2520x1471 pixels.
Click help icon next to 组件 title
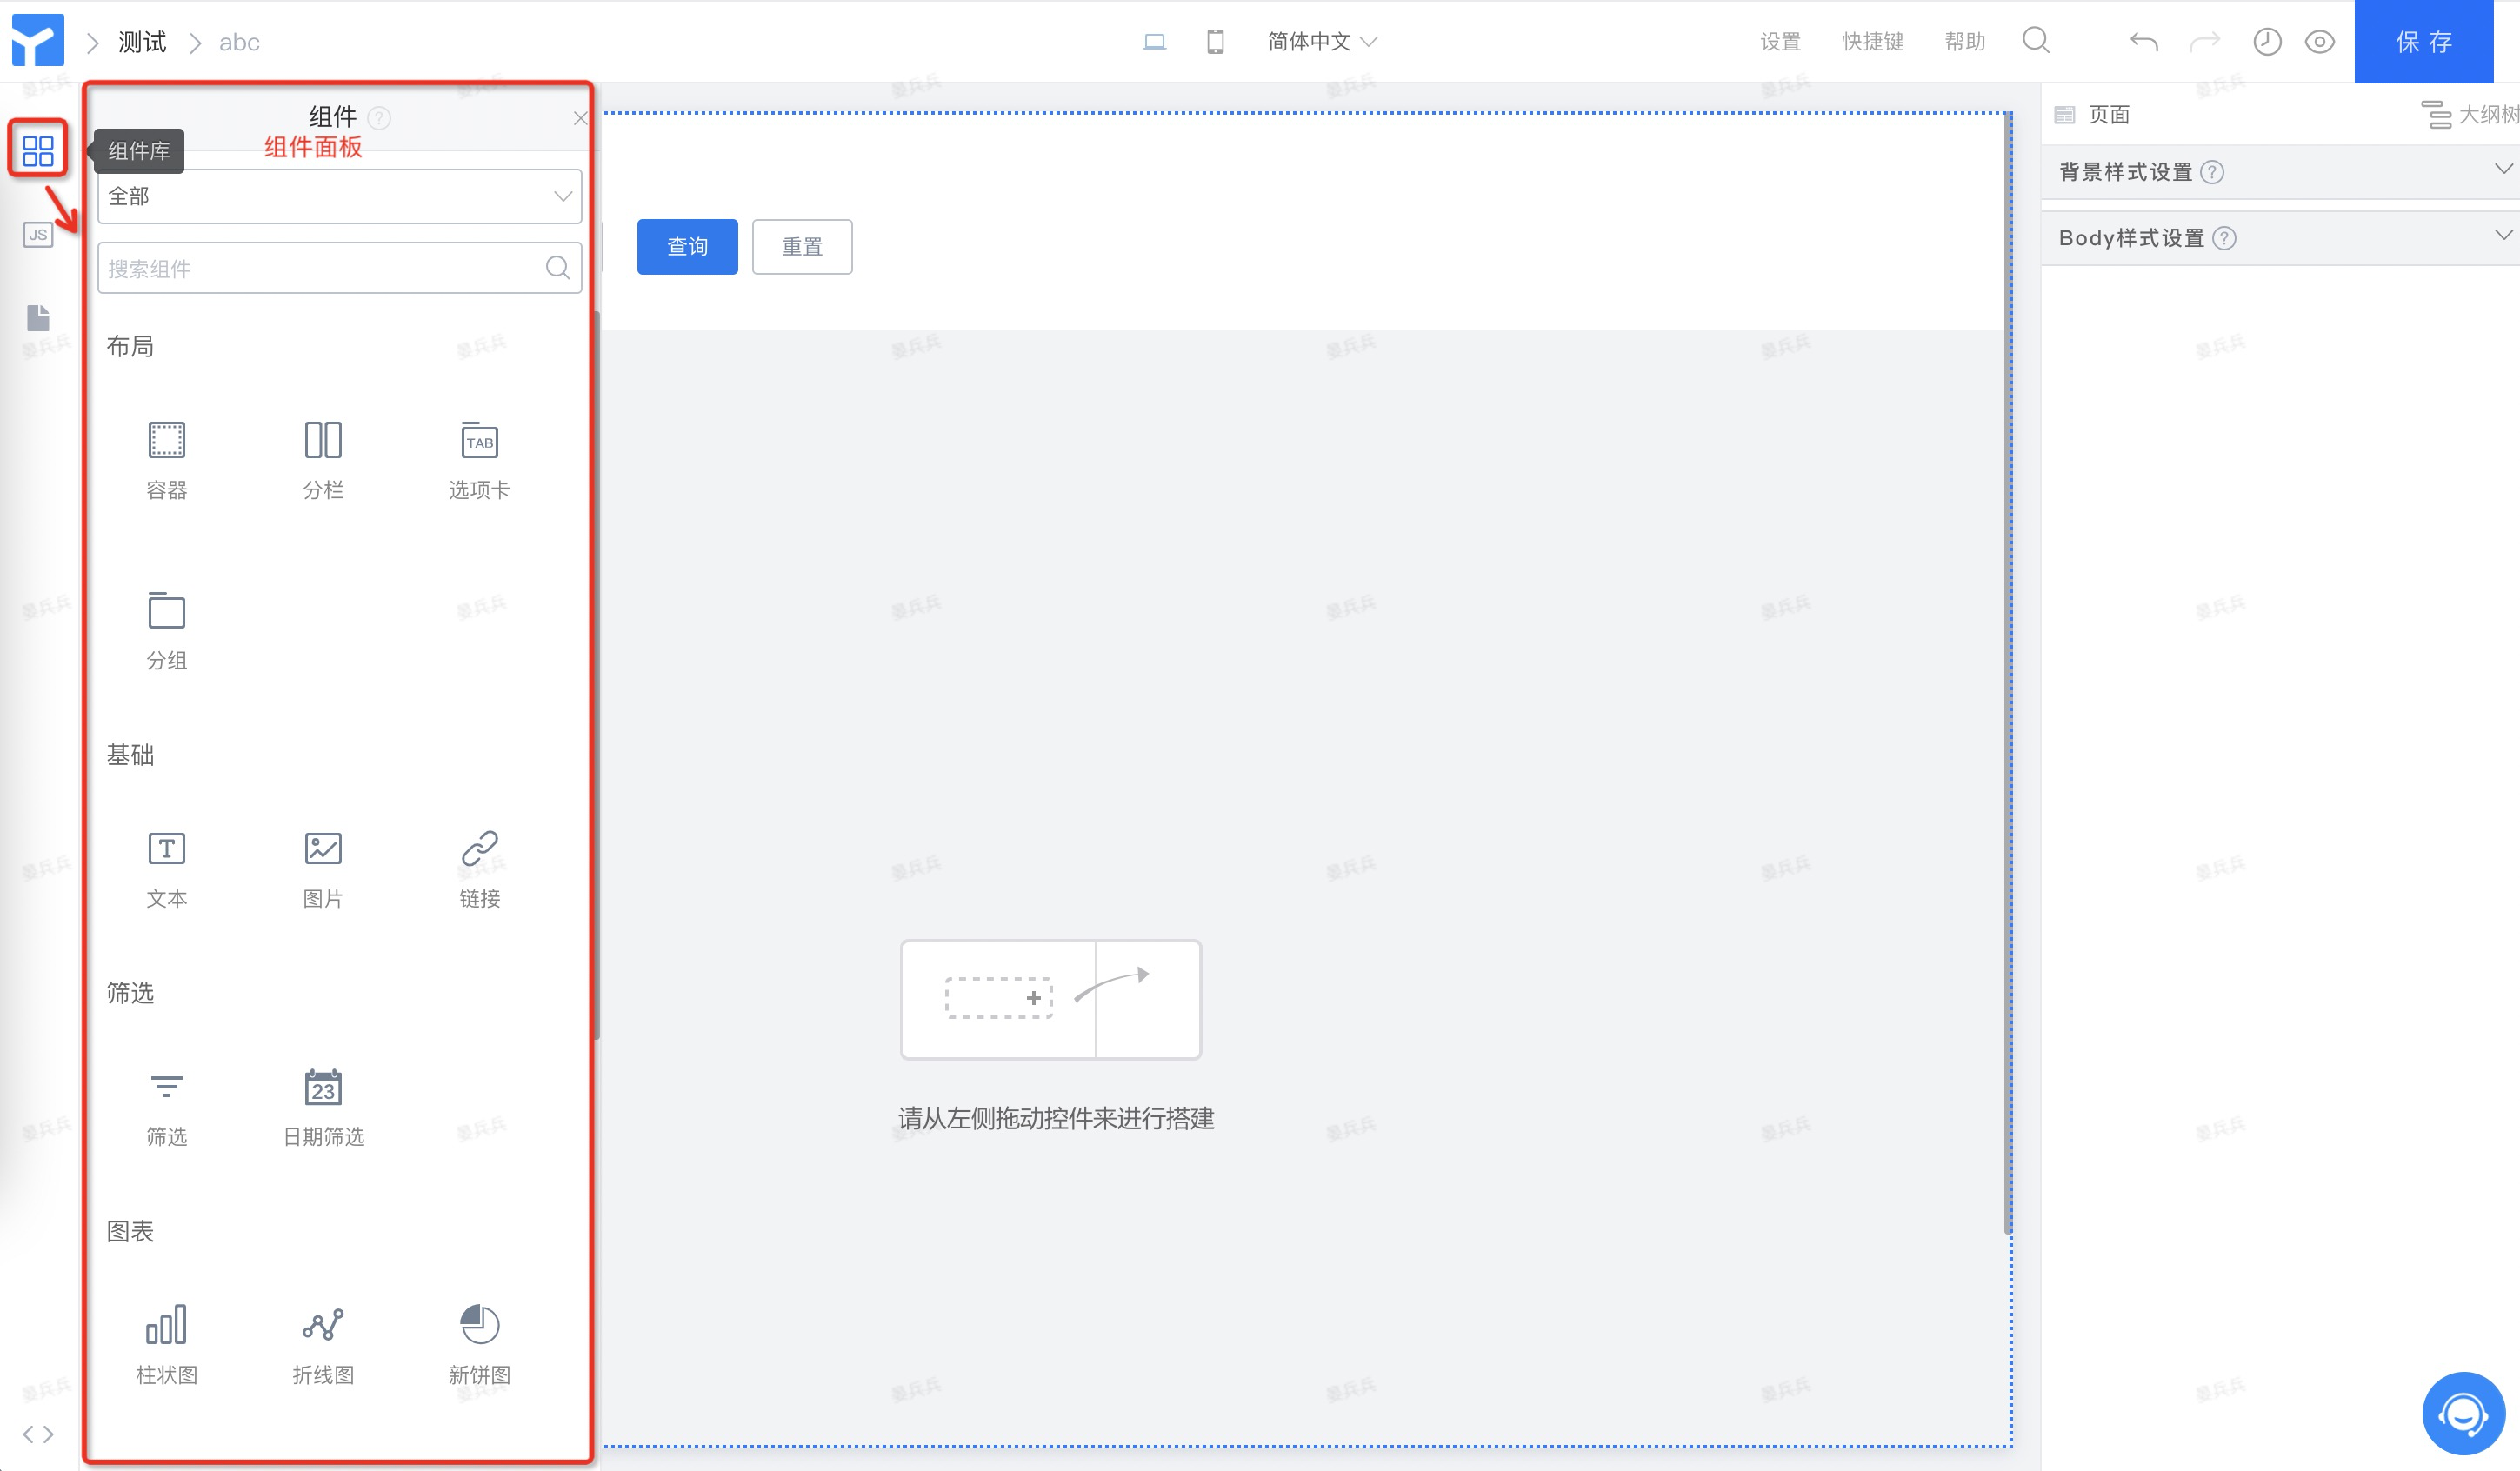[x=379, y=118]
